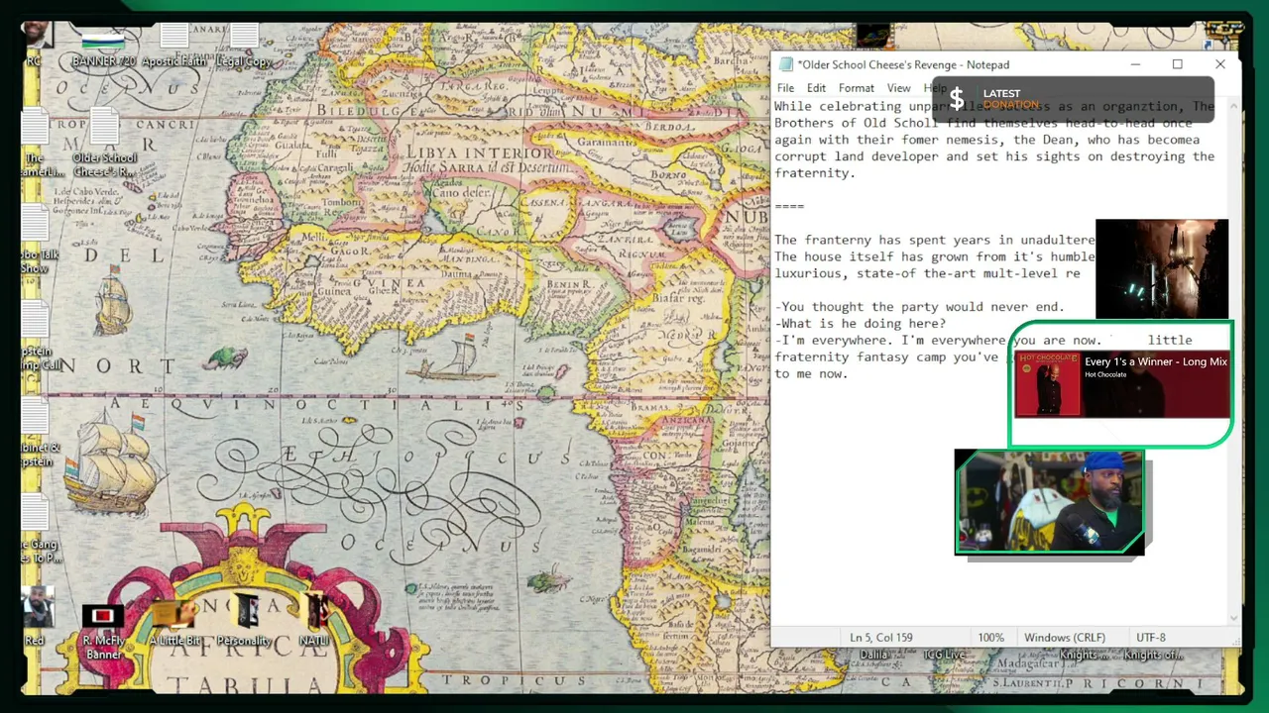Click the 'Every 1's a Winner - Long Mix' title

(x=1156, y=362)
